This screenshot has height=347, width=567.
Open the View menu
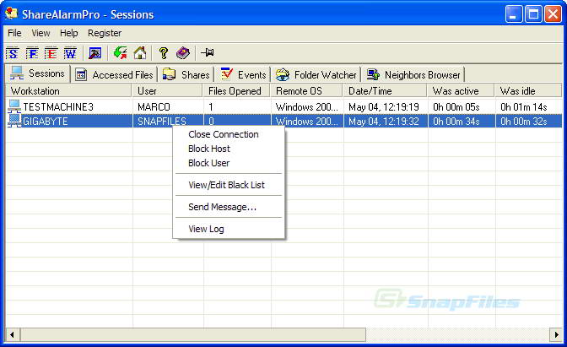coord(40,33)
